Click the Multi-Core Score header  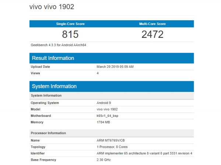(x=152, y=24)
